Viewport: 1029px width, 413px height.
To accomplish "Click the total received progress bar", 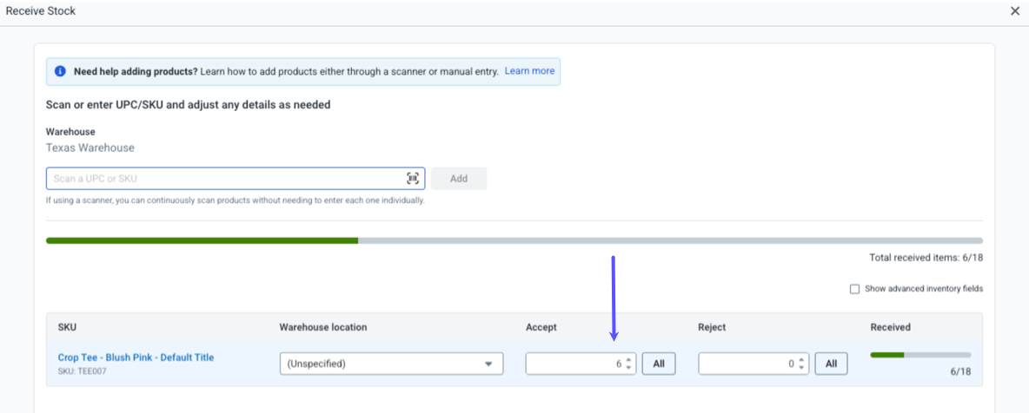I will tap(514, 240).
